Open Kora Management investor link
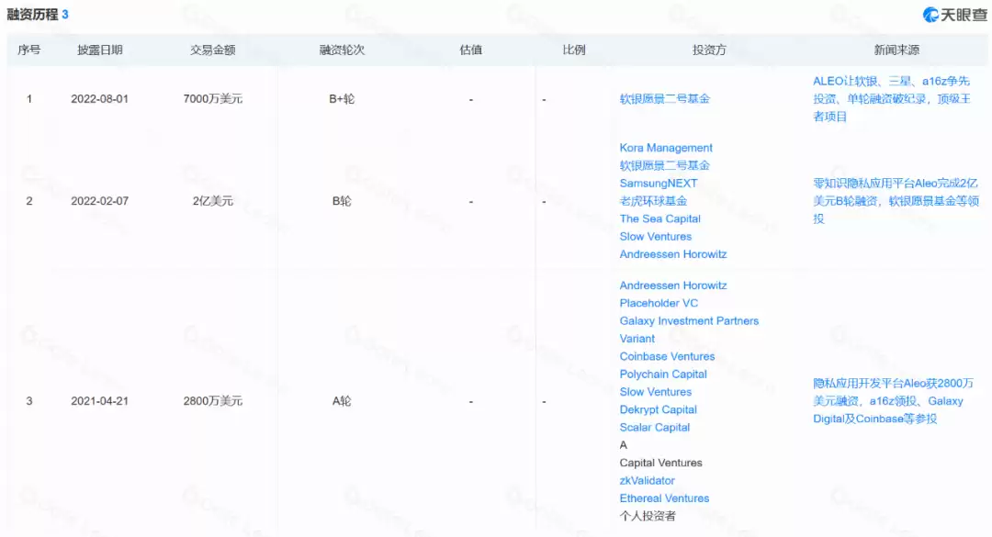Screen dimensions: 992x537 [x=666, y=147]
